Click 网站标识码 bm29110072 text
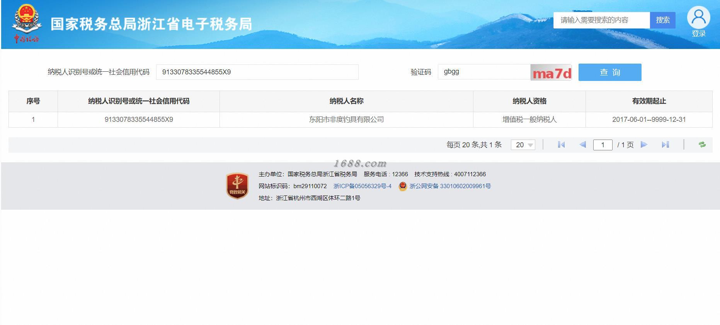Viewport: 720px width, 325px height. click(293, 186)
